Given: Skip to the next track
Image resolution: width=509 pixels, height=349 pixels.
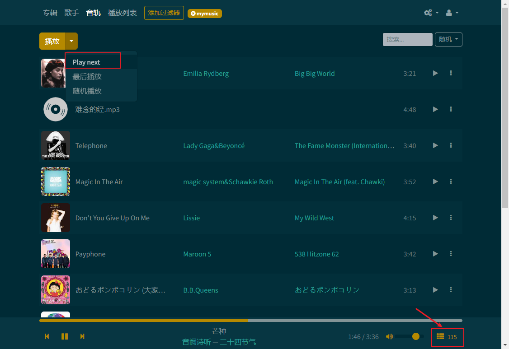Looking at the screenshot, I should [82, 336].
